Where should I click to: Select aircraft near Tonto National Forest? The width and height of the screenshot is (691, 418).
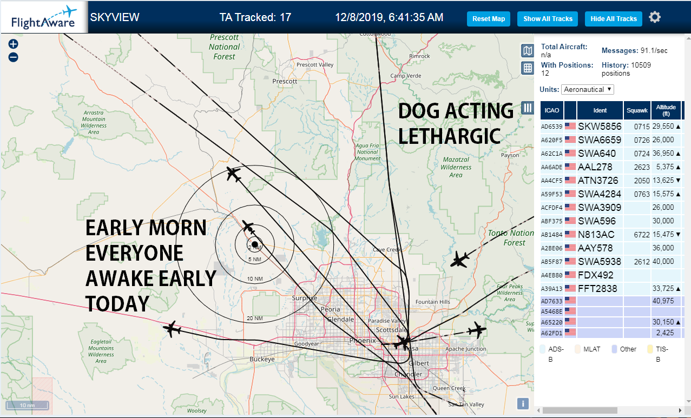tap(460, 260)
